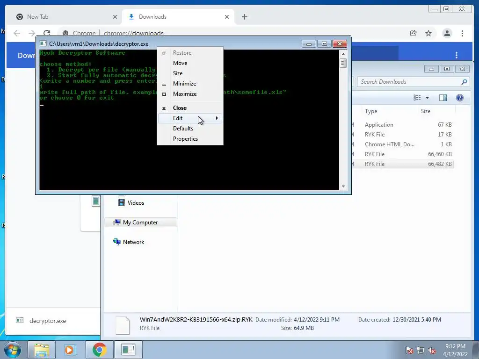Viewport: 479px width, 359px height.
Task: Launch Windows Media Player from taskbar
Action: (x=70, y=350)
